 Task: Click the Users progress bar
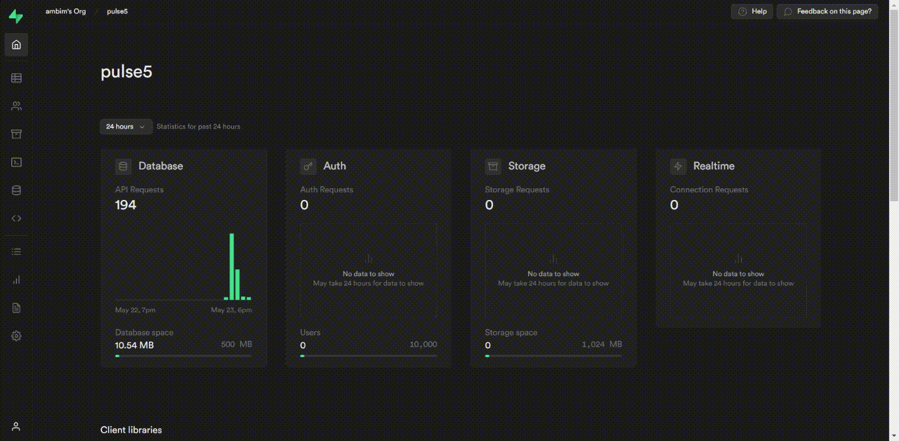tap(369, 356)
